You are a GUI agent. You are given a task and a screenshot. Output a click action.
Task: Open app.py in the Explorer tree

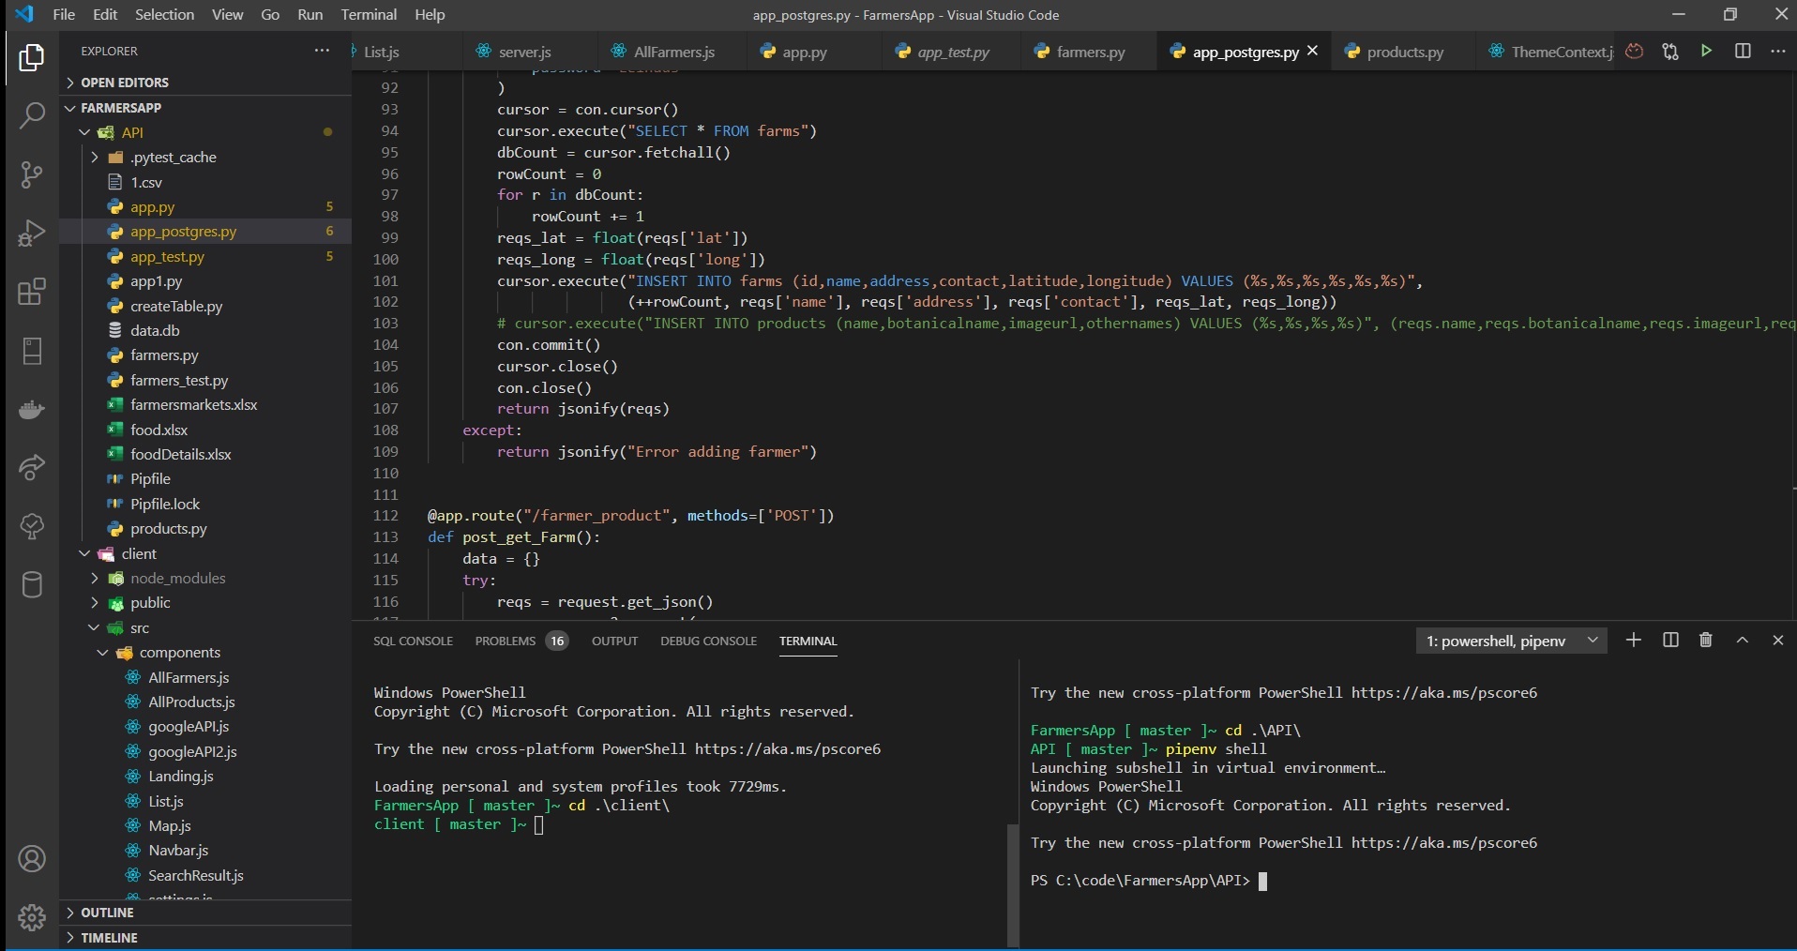click(x=205, y=207)
